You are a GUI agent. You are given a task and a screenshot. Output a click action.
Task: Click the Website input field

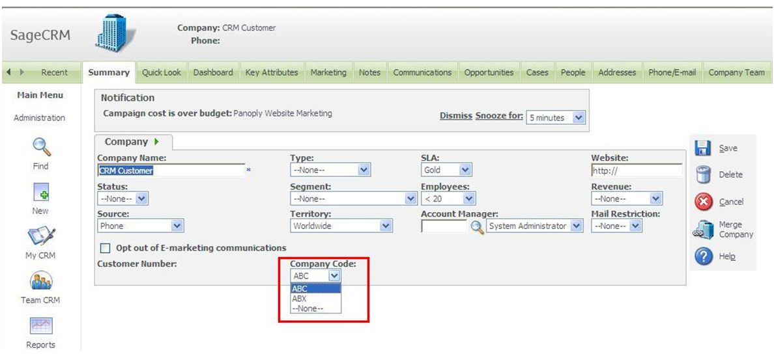pyautogui.click(x=636, y=170)
